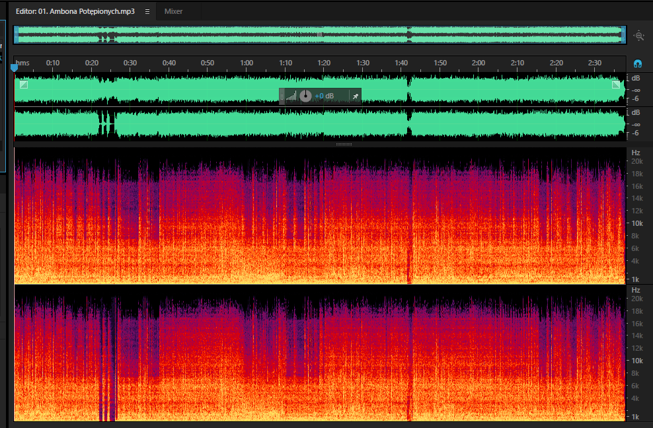
Task: Grab the HUD gripper handle
Action: [282, 96]
